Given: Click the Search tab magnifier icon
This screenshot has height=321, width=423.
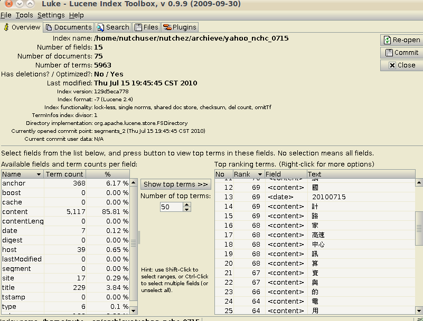Looking at the screenshot, I should [100, 27].
